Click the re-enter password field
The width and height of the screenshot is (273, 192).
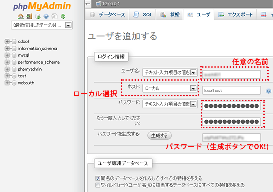point(231,122)
